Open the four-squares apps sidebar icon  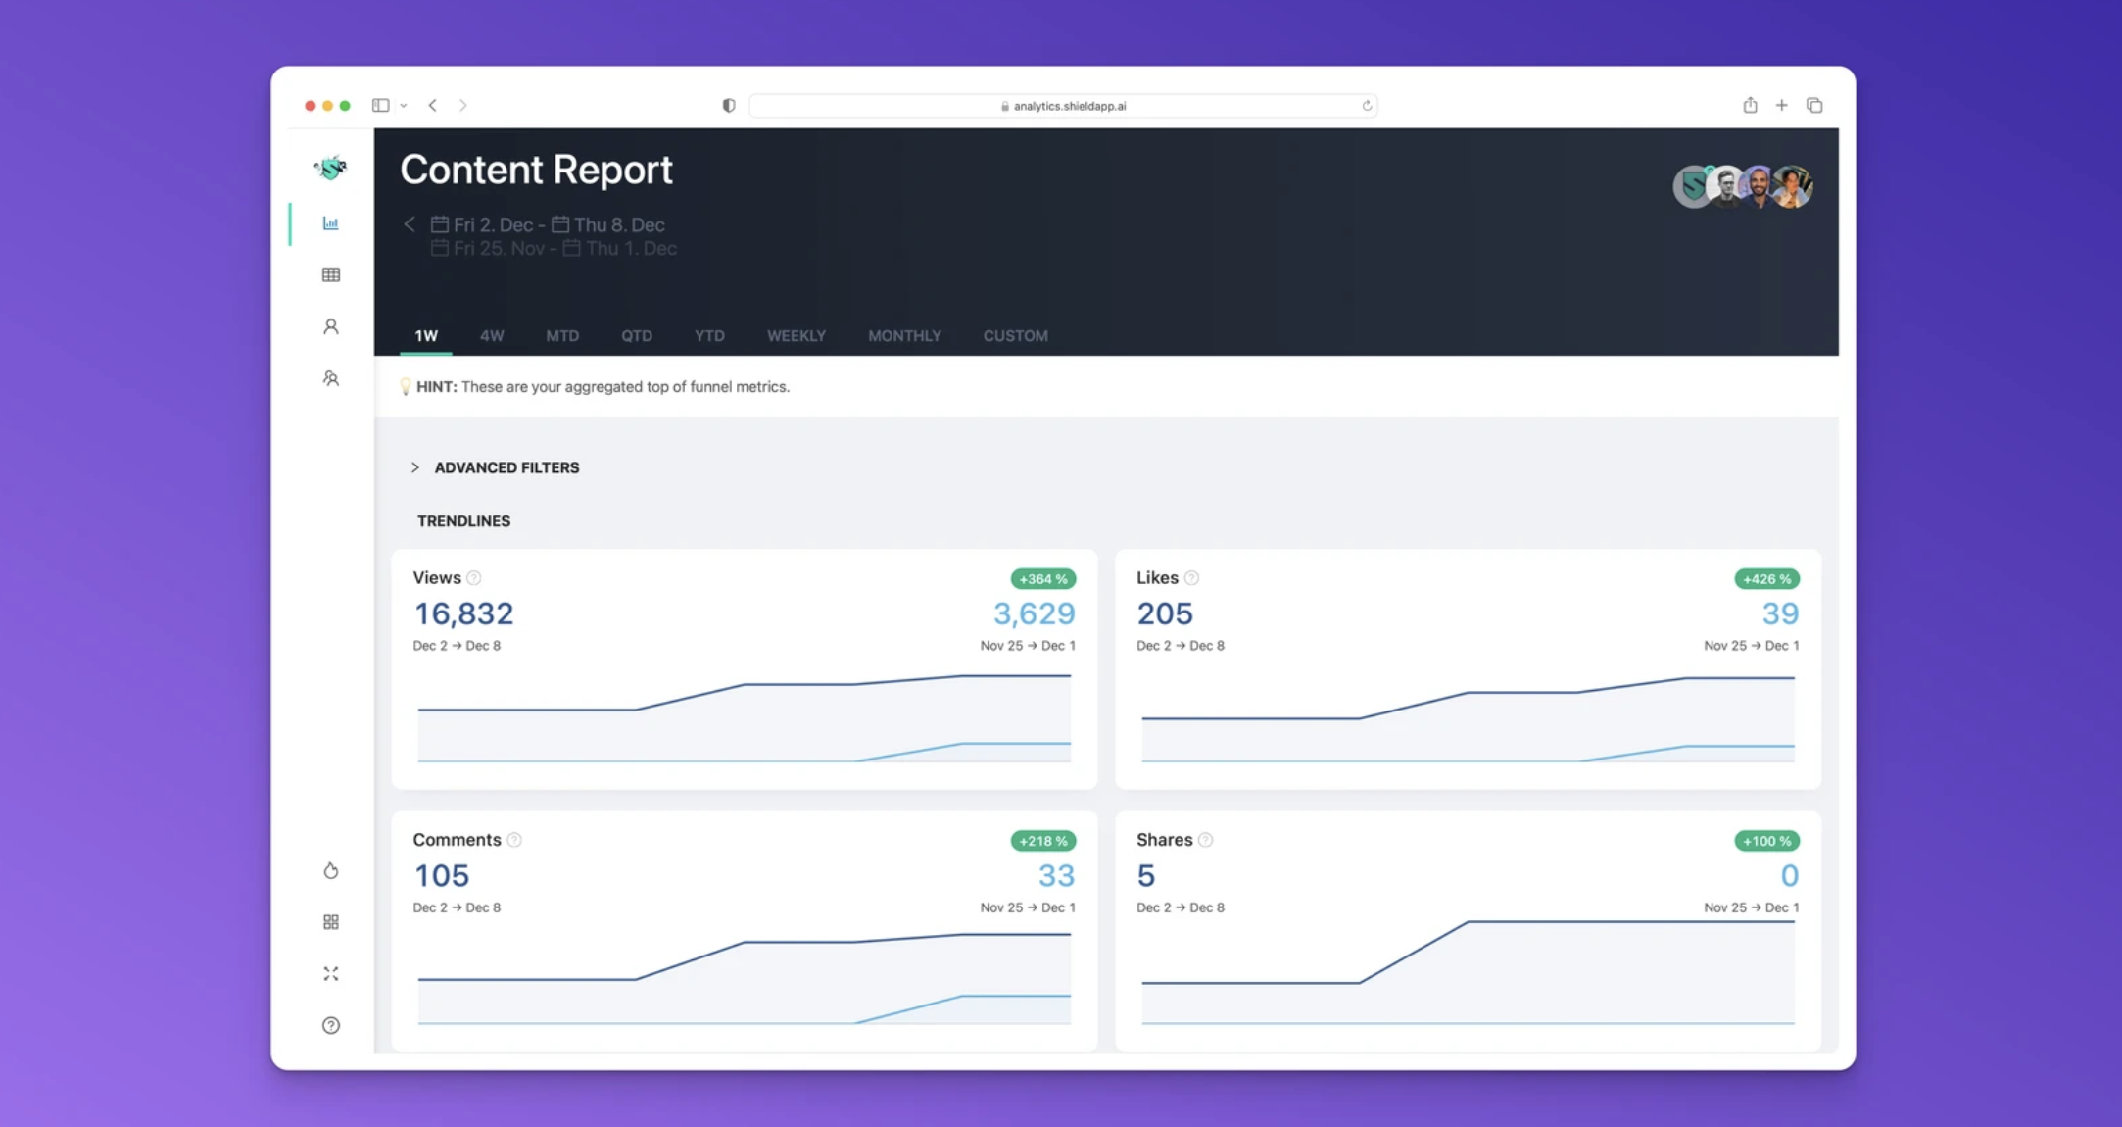click(x=331, y=922)
